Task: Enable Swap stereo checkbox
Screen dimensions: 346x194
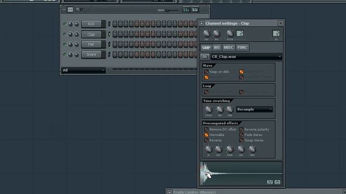Action: 241,140
